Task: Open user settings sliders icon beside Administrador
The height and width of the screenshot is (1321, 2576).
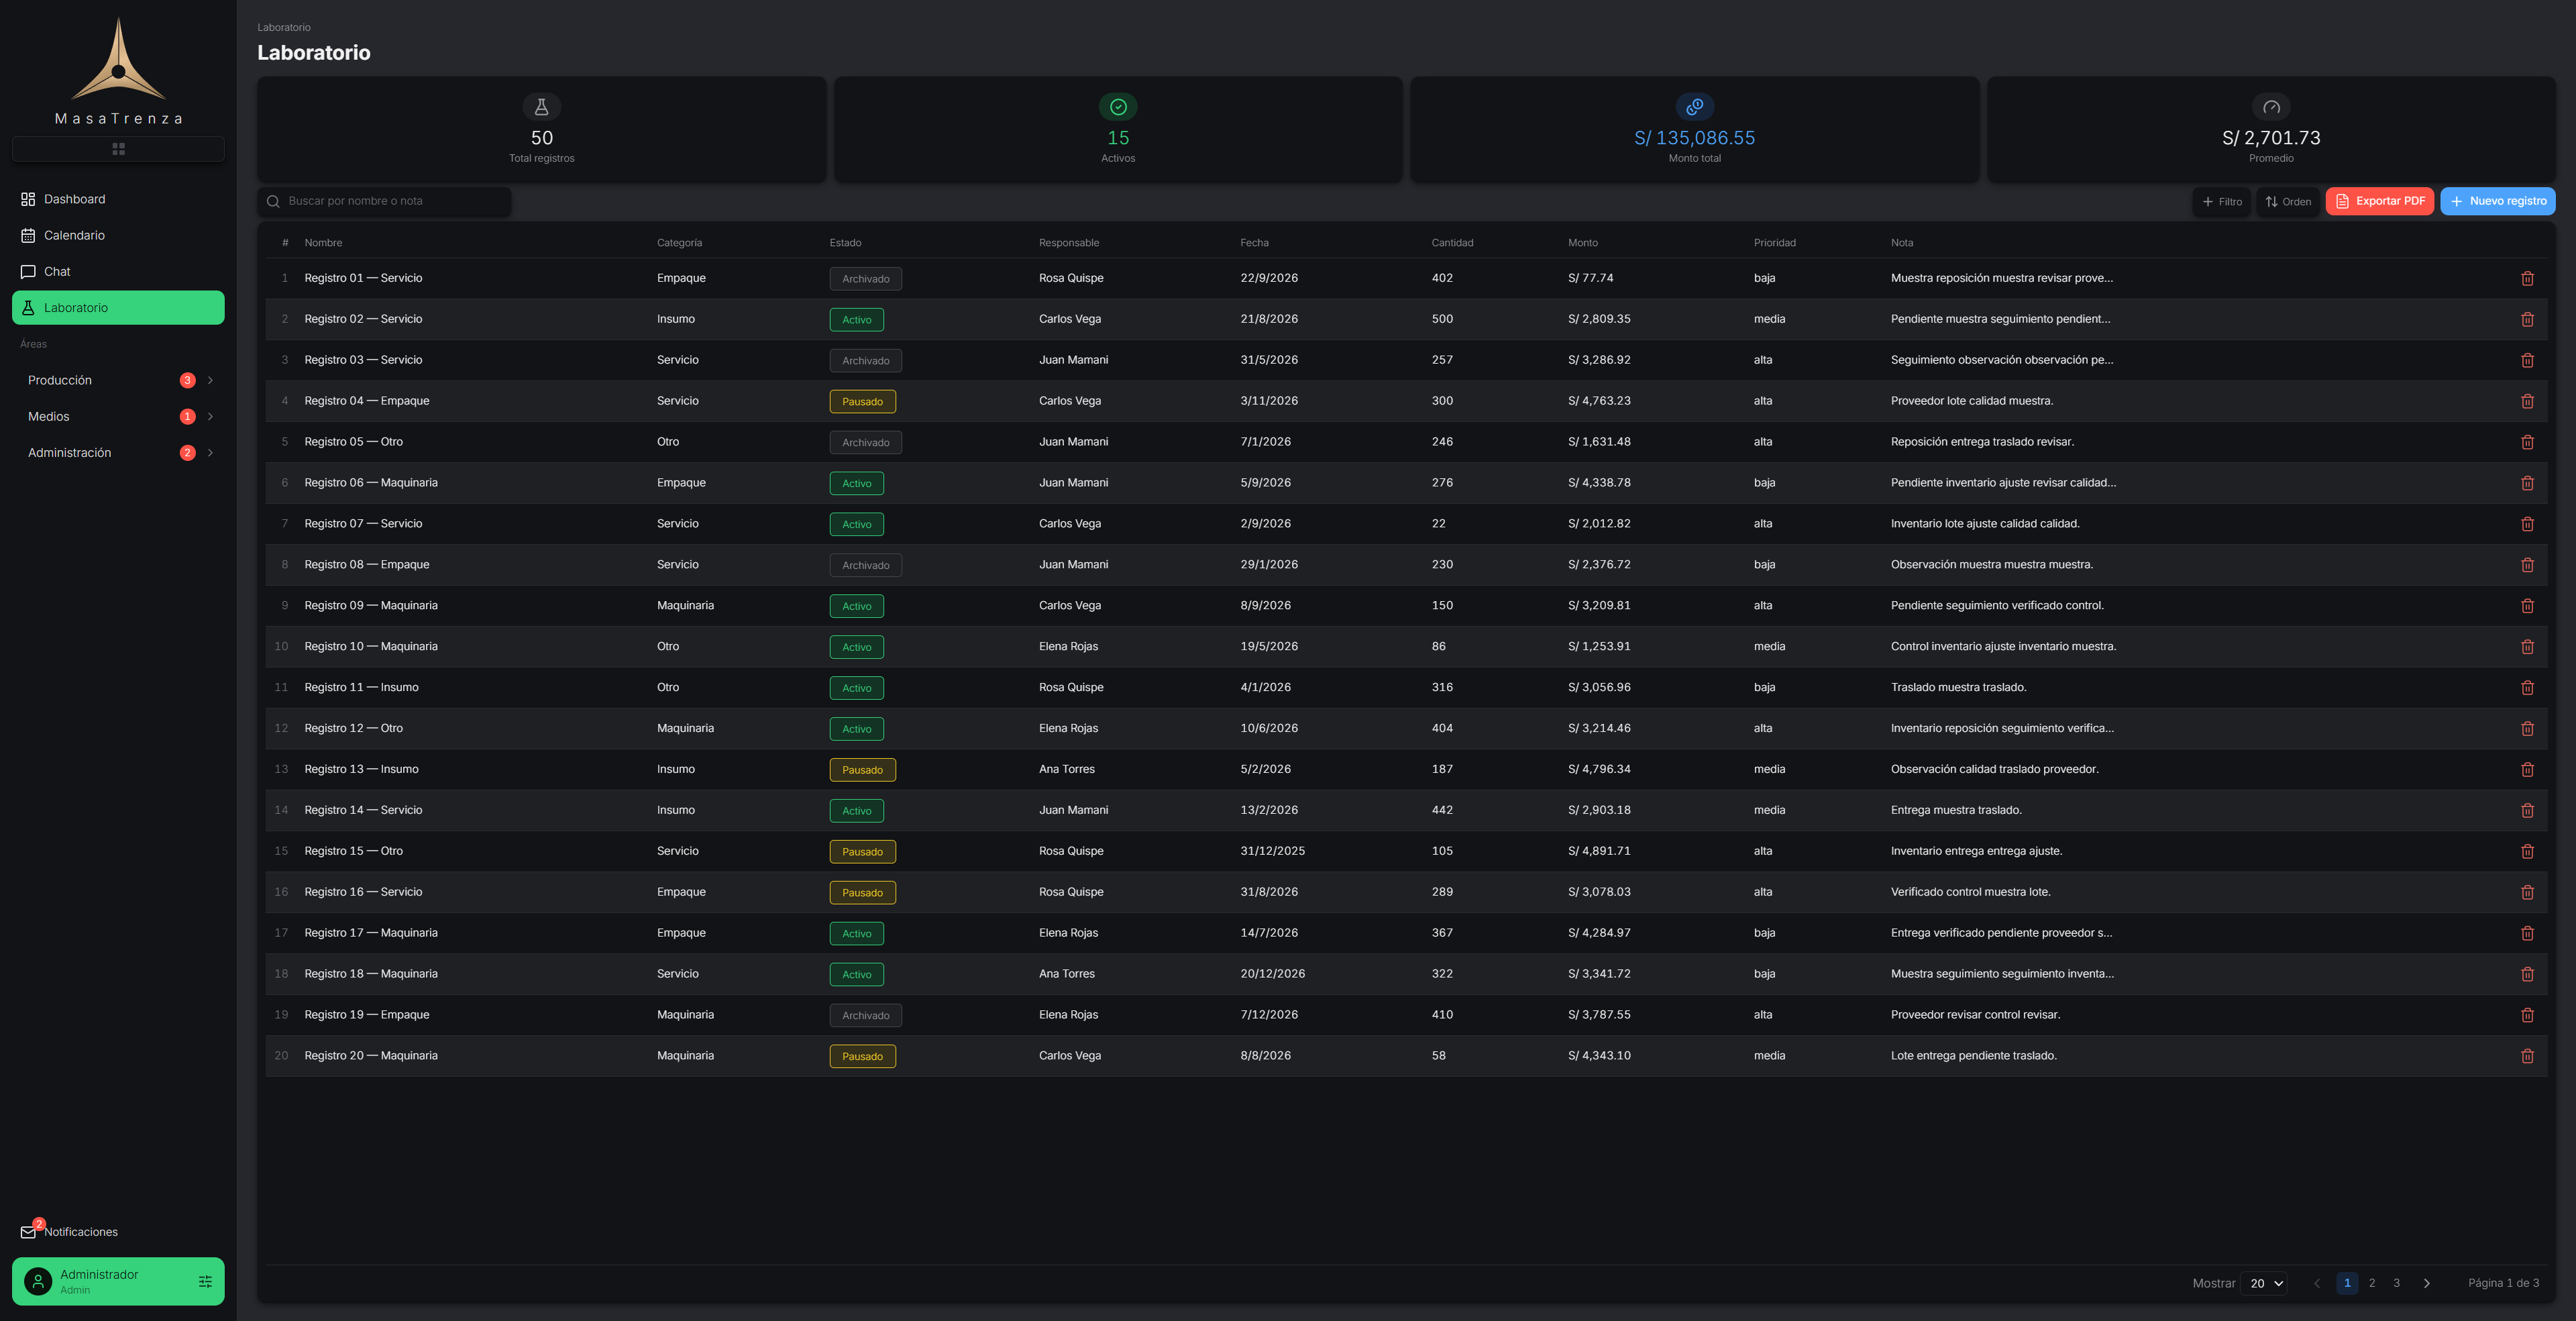Action: tap(205, 1281)
